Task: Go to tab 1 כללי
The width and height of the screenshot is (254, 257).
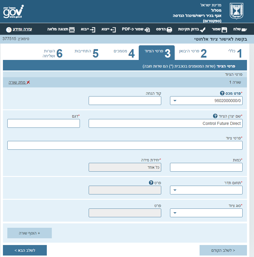Action: click(235, 53)
